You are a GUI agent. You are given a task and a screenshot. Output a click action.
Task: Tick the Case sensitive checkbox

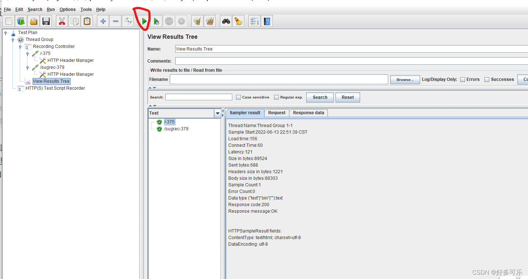pos(239,97)
